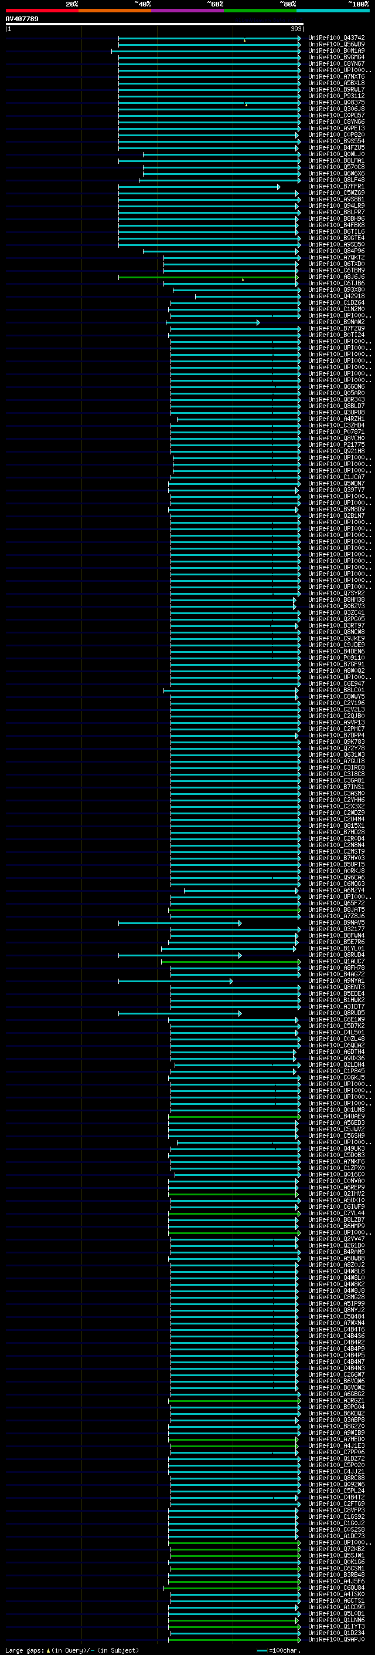Screen dimensions: 375x1655
Task: Open hit UniRef100_B9GMG4
Action: 336,57
